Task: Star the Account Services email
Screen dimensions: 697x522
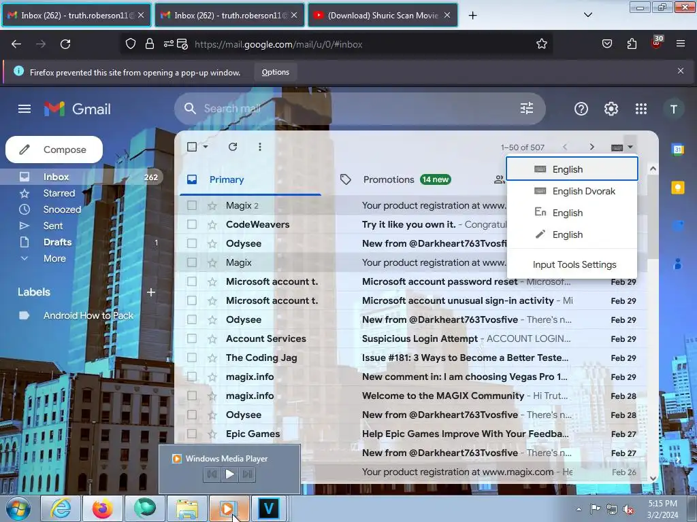Action: click(x=212, y=338)
